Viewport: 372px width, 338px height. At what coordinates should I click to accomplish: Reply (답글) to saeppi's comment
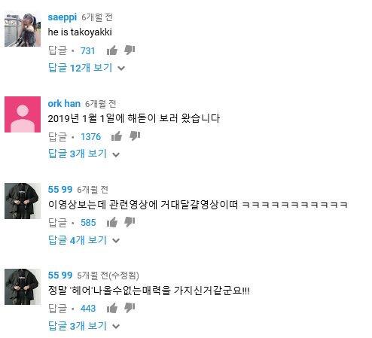coord(57,50)
